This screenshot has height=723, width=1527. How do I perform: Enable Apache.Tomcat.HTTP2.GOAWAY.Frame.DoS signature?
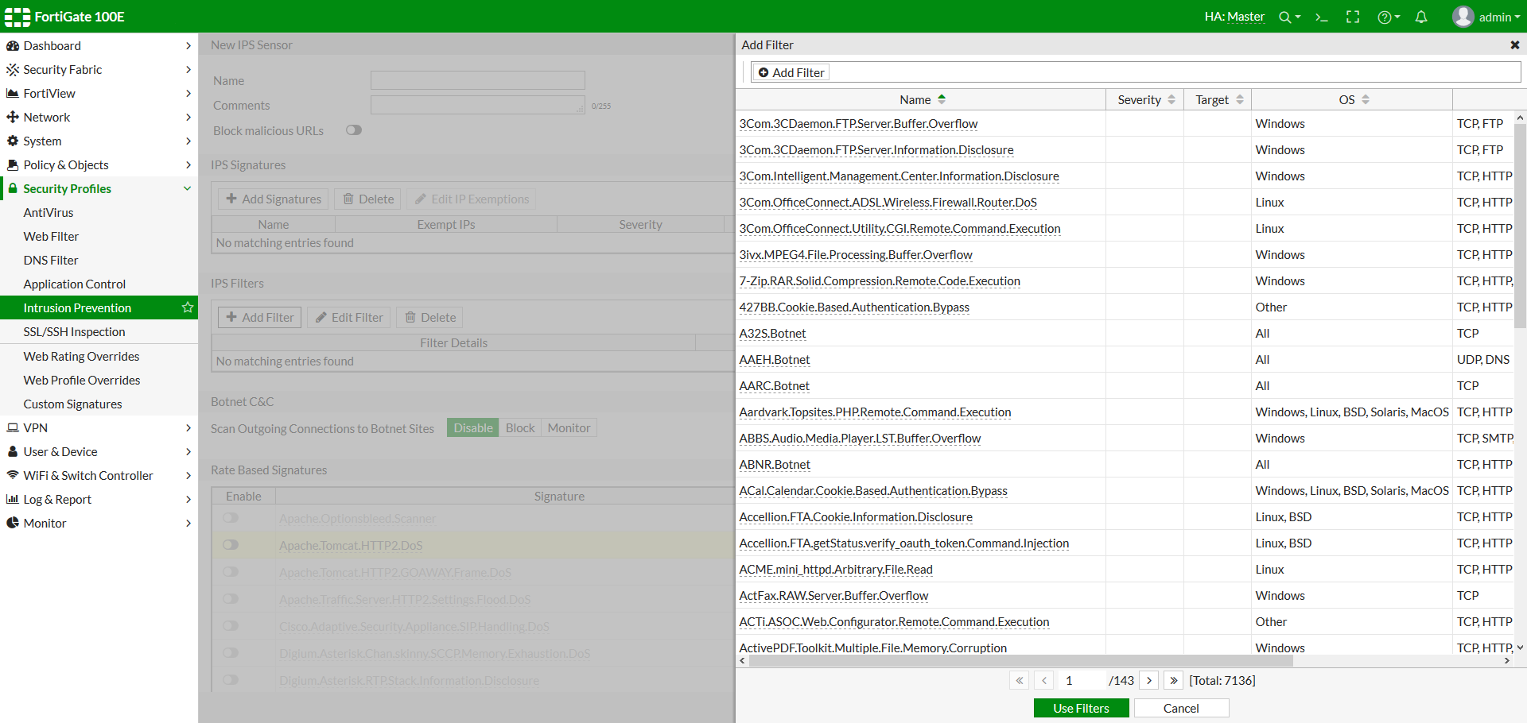231,572
